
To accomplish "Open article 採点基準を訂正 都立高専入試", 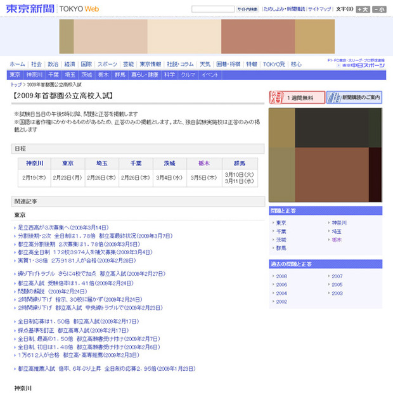I will (x=73, y=330).
